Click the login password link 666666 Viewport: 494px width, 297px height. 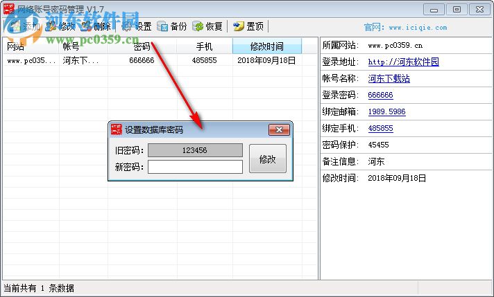(380, 95)
